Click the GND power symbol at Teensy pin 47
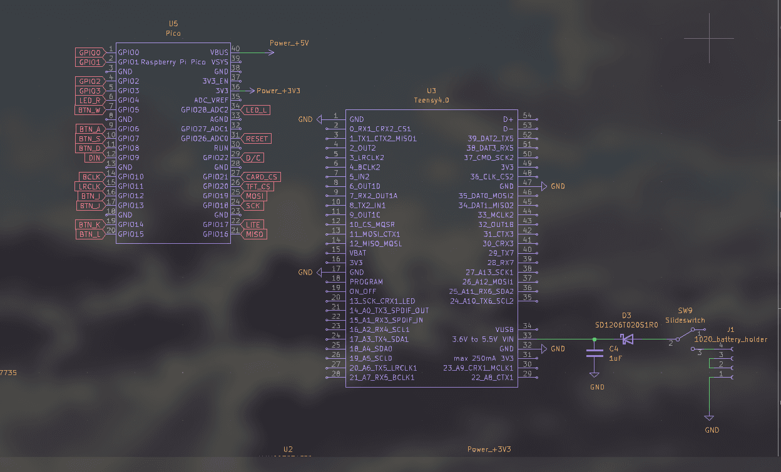781x472 pixels. pyautogui.click(x=544, y=186)
